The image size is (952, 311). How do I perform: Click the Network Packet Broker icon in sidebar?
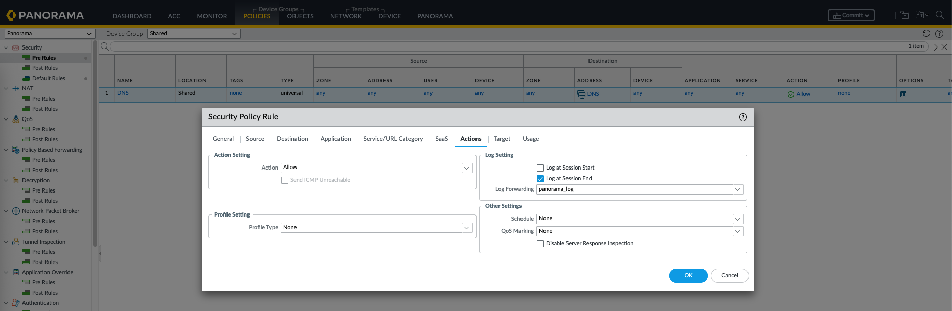[16, 211]
